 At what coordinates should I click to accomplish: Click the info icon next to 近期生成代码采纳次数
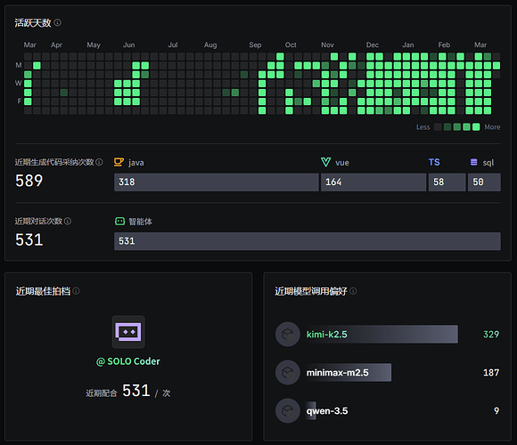(99, 162)
